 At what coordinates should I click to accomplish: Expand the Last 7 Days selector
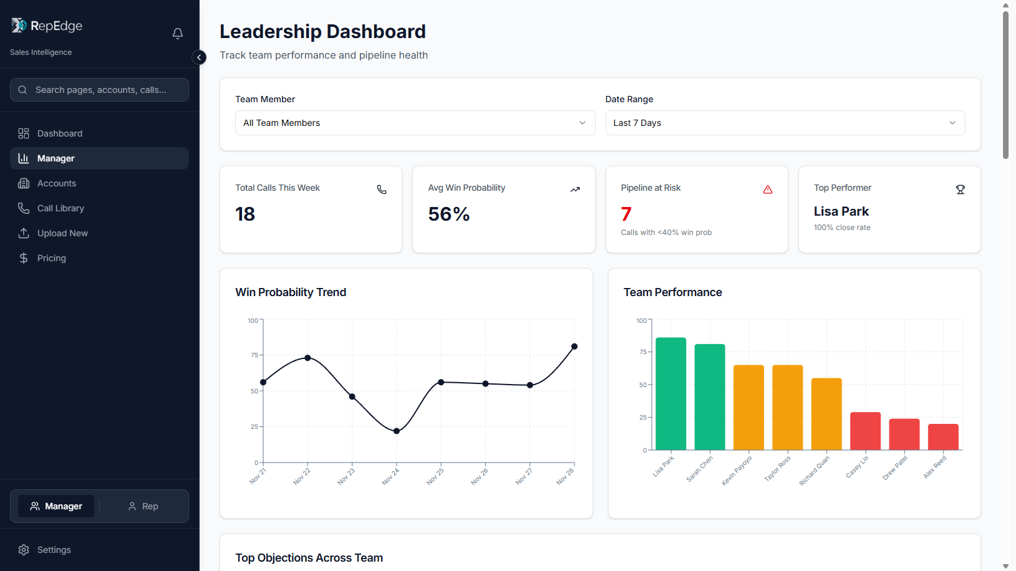click(x=785, y=123)
